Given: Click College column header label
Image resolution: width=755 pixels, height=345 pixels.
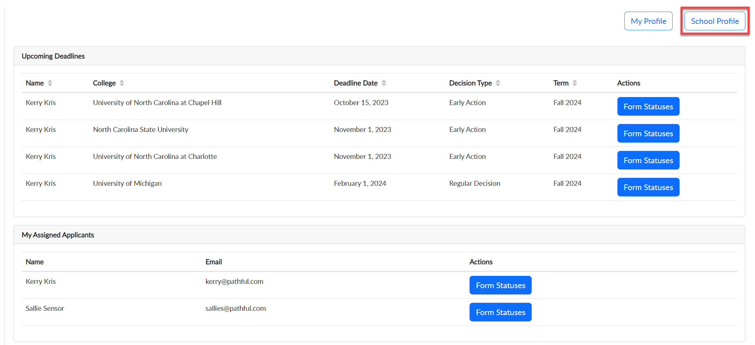Looking at the screenshot, I should pyautogui.click(x=104, y=83).
